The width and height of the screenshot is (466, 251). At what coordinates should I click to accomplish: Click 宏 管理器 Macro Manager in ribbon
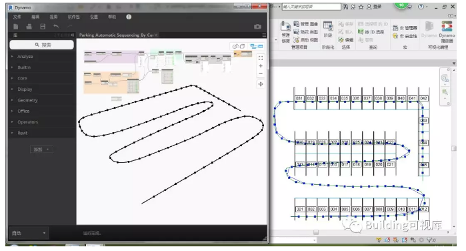(405, 28)
